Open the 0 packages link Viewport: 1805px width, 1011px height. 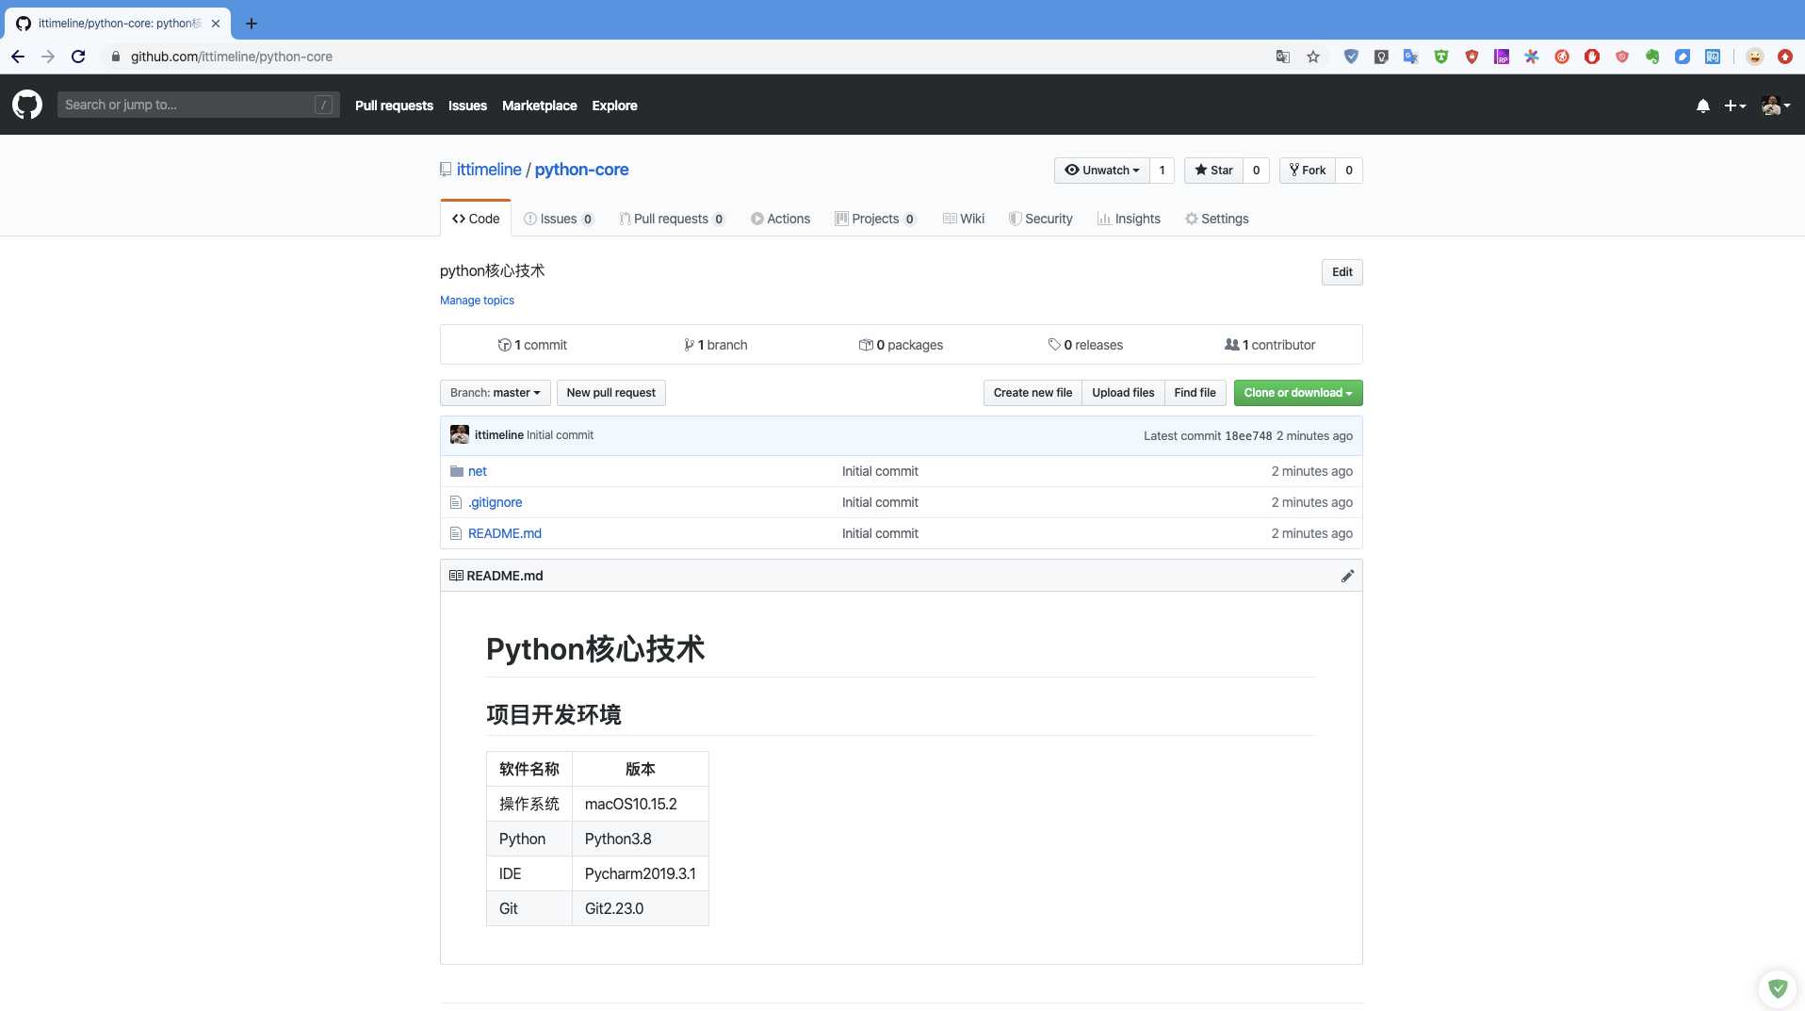pyautogui.click(x=901, y=345)
